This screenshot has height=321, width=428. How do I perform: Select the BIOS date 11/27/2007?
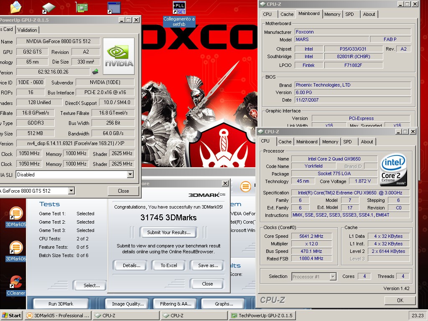(x=353, y=100)
